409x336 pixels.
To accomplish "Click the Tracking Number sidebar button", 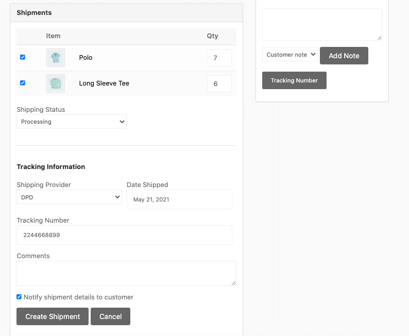I will click(294, 80).
